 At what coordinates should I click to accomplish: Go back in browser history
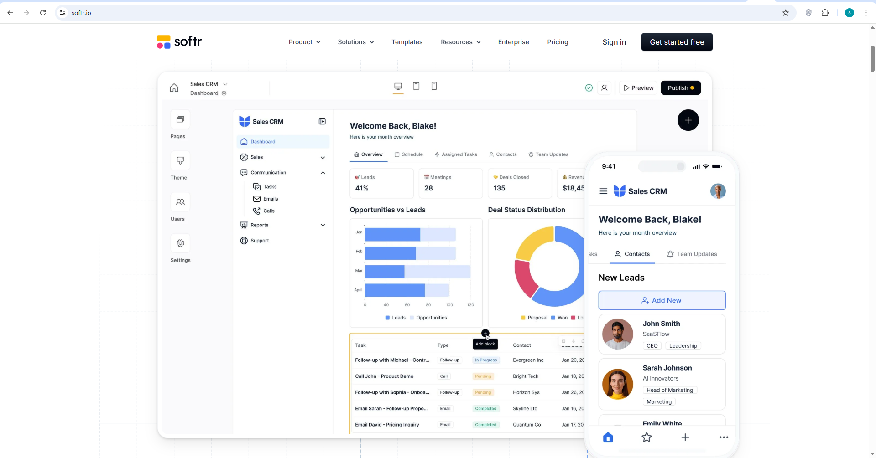pos(10,13)
